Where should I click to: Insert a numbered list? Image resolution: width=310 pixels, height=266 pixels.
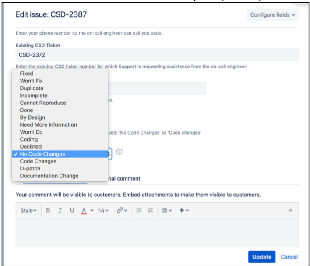click(151, 210)
